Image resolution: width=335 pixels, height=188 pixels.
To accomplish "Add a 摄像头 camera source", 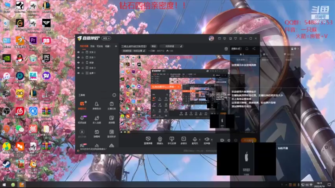I will tap(160, 140).
